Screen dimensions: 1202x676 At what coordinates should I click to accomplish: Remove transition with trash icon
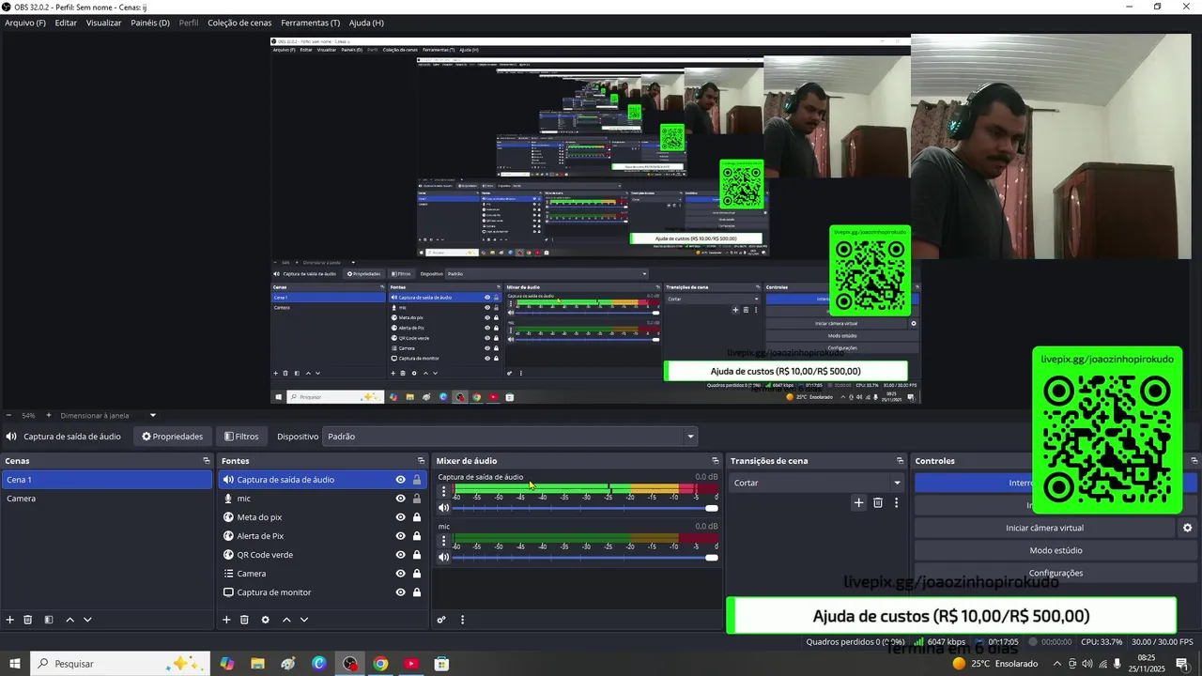pyautogui.click(x=878, y=503)
